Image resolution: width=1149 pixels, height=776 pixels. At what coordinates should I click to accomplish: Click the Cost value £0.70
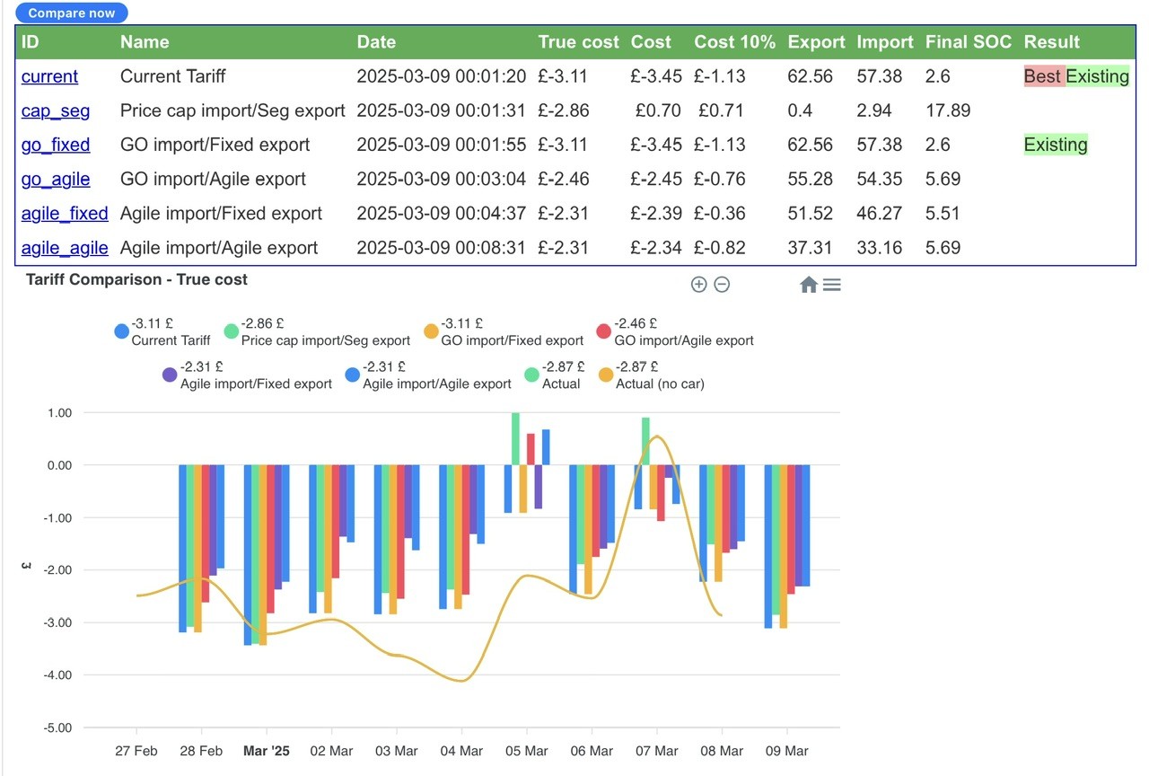point(660,110)
